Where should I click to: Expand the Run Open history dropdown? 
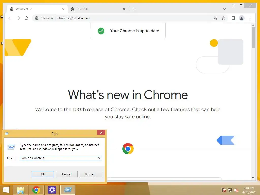pyautogui.click(x=99, y=158)
